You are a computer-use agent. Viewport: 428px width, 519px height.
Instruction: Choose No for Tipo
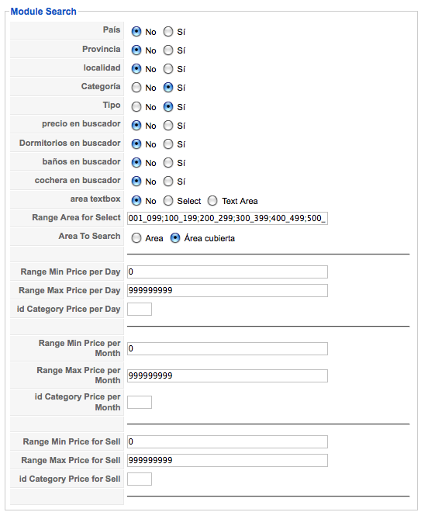coord(136,107)
